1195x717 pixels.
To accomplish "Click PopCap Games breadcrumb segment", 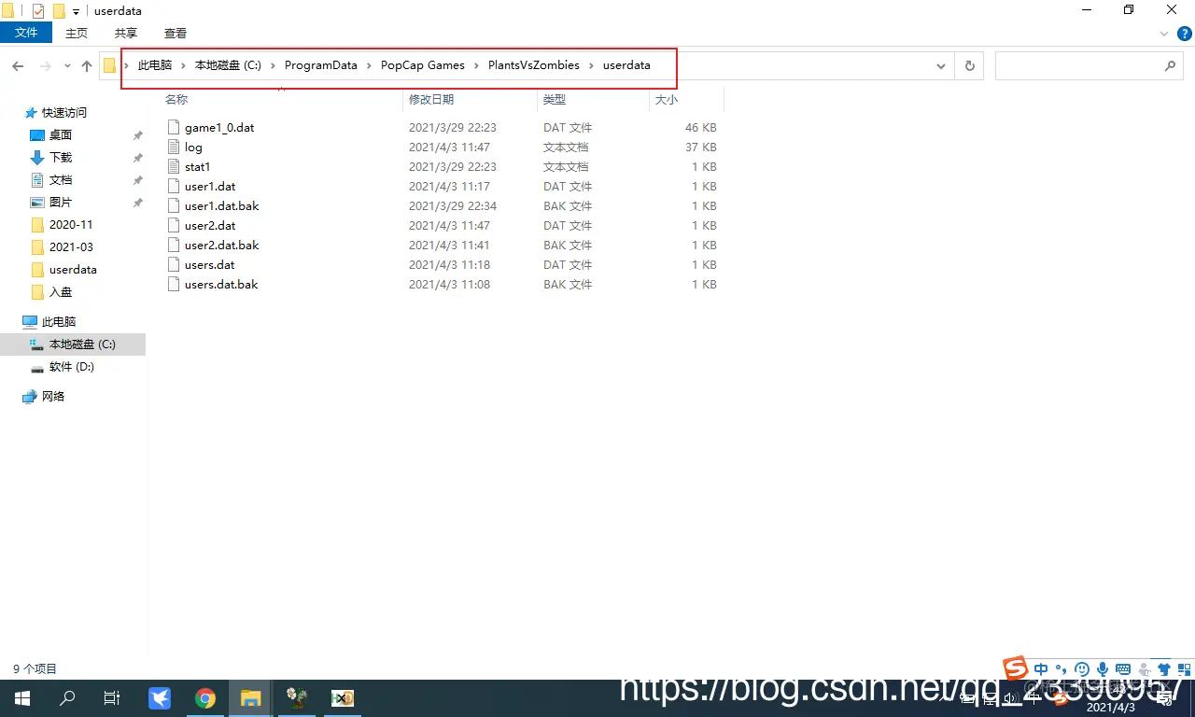I will coord(423,65).
